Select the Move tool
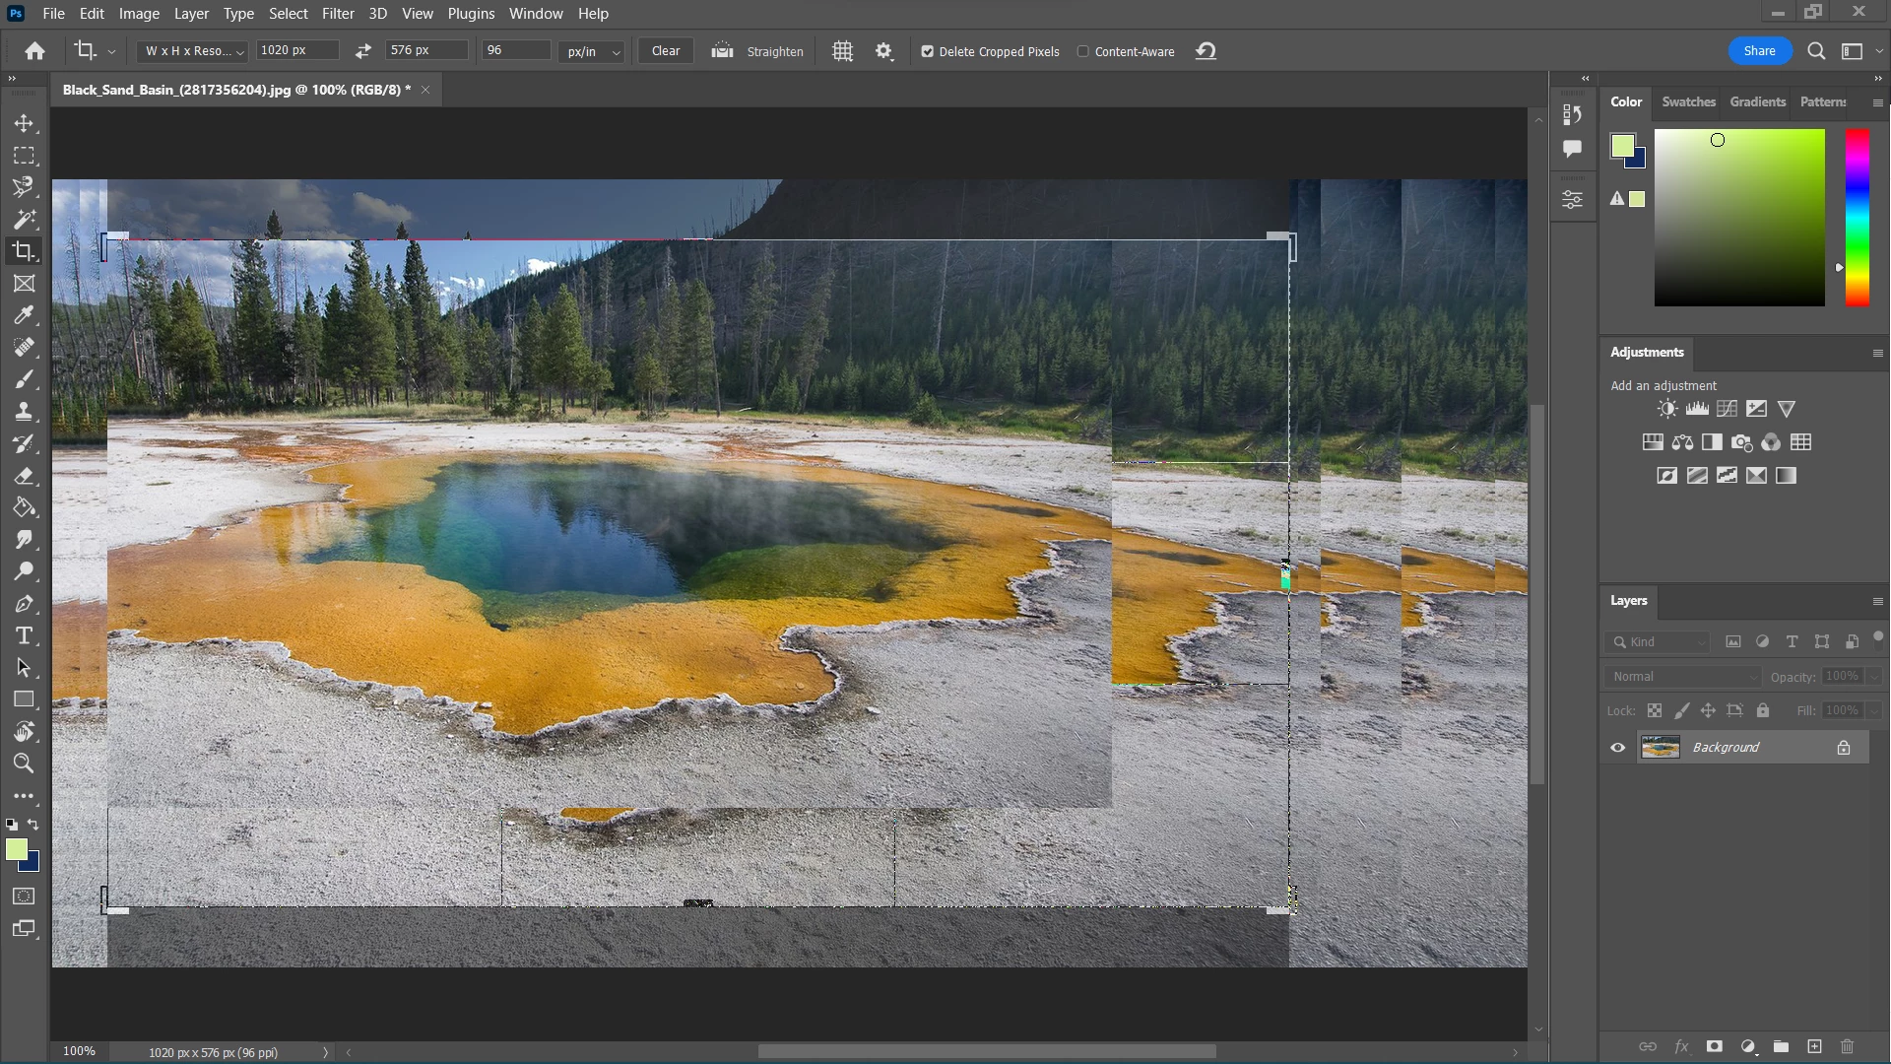 pyautogui.click(x=24, y=124)
